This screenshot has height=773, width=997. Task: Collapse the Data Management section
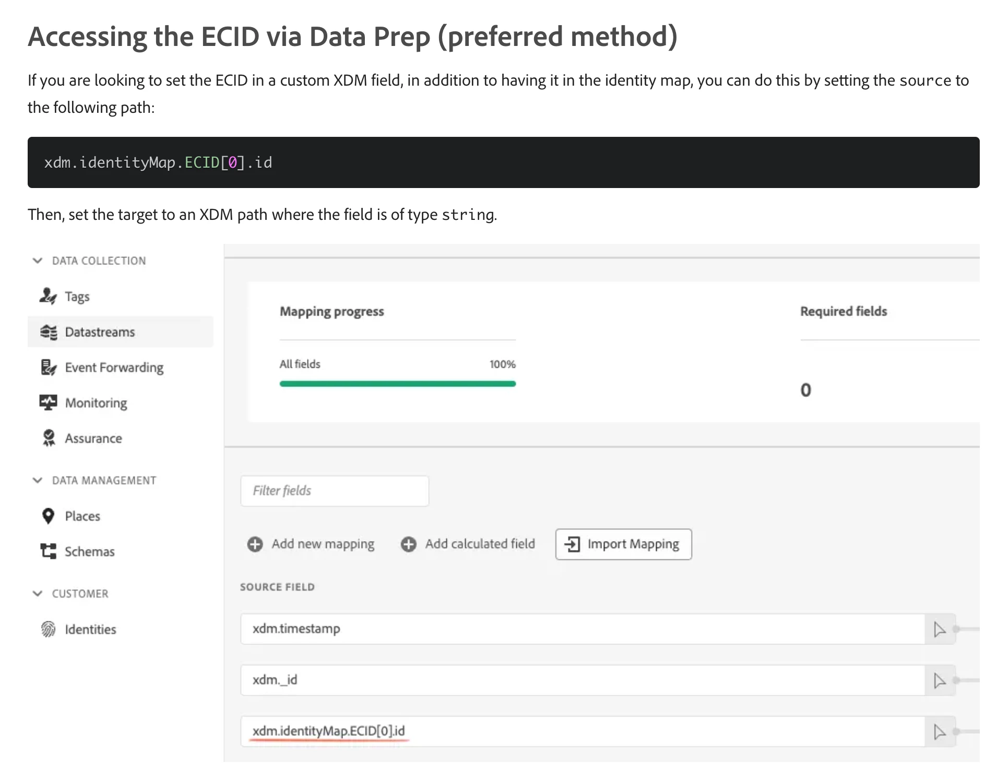tap(38, 480)
